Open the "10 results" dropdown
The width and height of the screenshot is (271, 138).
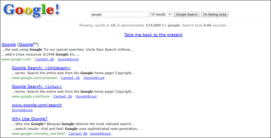161,15
